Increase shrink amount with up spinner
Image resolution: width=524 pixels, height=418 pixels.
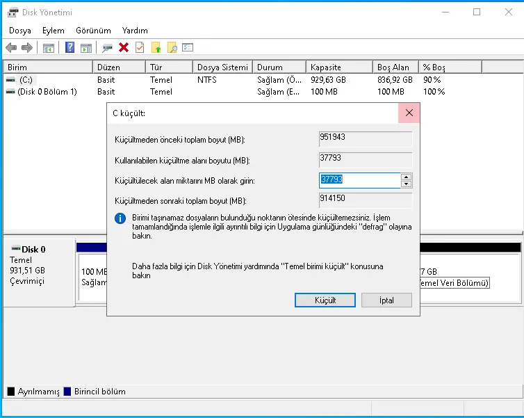click(406, 177)
